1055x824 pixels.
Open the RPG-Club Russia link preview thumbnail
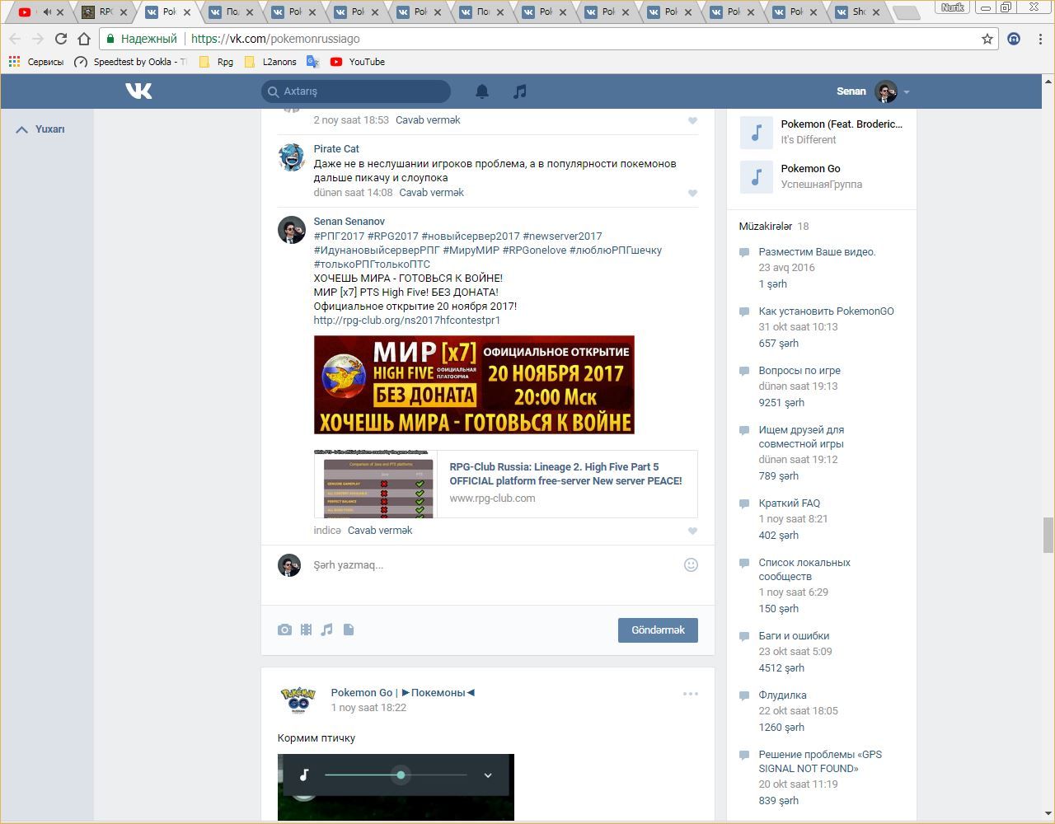coord(375,484)
